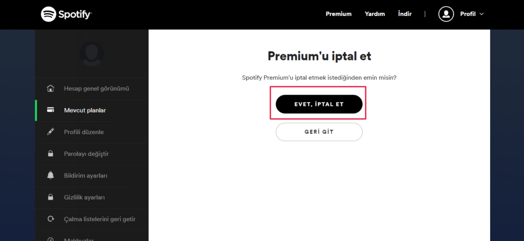
Task: Expand the Profil dropdown chevron
Action: [x=482, y=14]
